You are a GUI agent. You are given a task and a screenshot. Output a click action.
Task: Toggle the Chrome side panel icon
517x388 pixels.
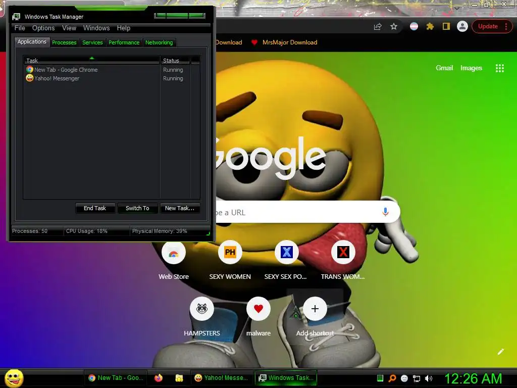tap(446, 26)
